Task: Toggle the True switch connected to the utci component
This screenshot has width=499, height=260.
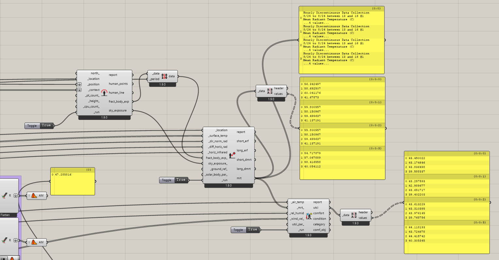Action: pos(252,230)
